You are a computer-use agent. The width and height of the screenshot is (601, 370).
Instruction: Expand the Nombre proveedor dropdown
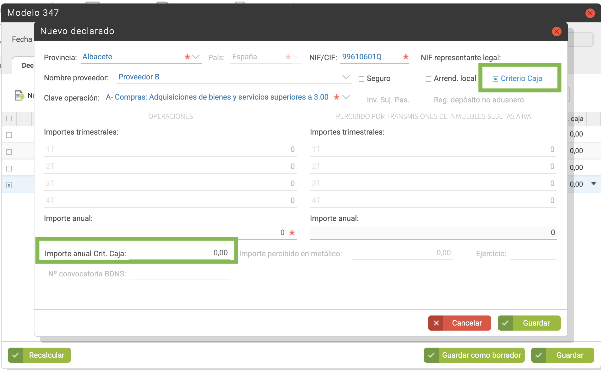click(346, 77)
